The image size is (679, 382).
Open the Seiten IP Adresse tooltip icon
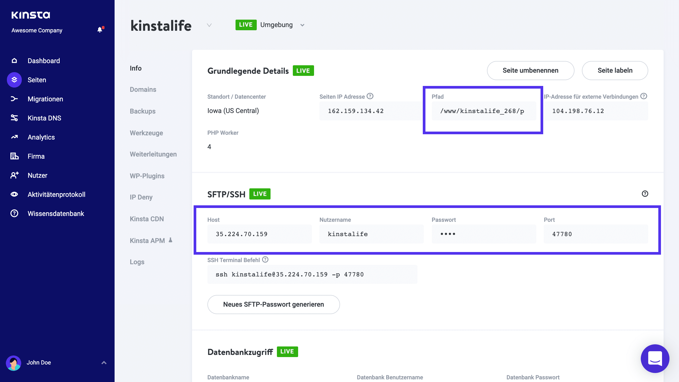pyautogui.click(x=370, y=96)
